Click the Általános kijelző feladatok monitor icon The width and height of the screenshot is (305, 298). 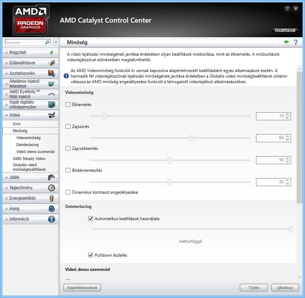pos(52,84)
